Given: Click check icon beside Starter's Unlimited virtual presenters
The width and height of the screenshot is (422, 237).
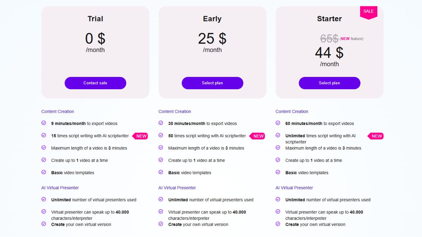Looking at the screenshot, I should point(278,199).
